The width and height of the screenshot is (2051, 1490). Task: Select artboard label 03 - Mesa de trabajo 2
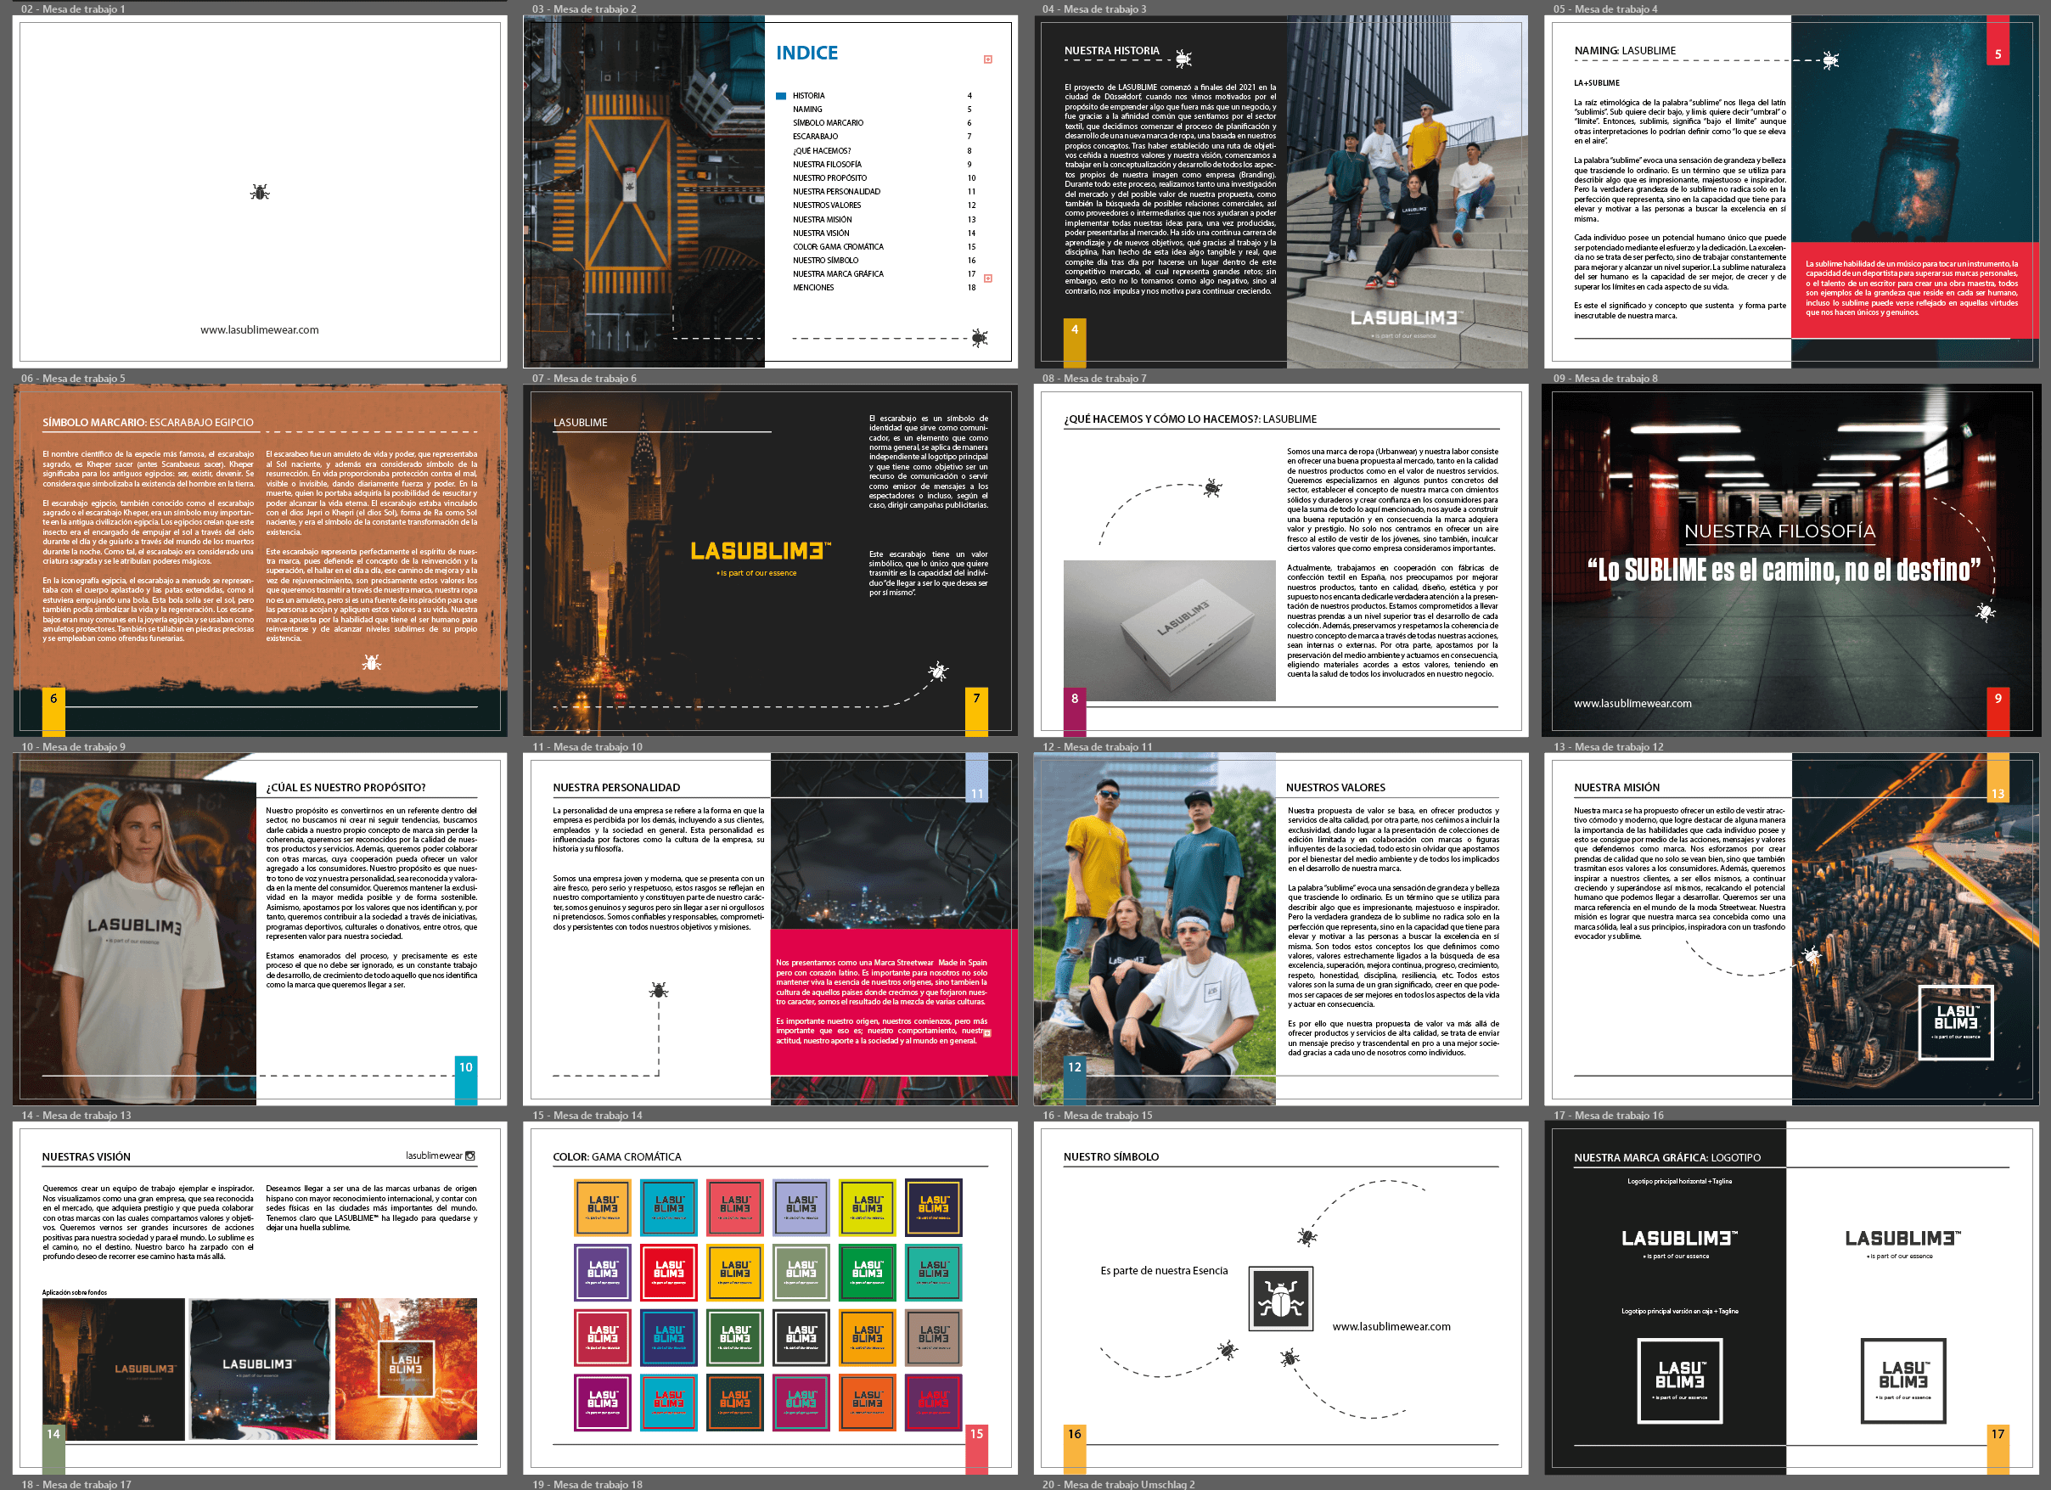click(x=584, y=9)
